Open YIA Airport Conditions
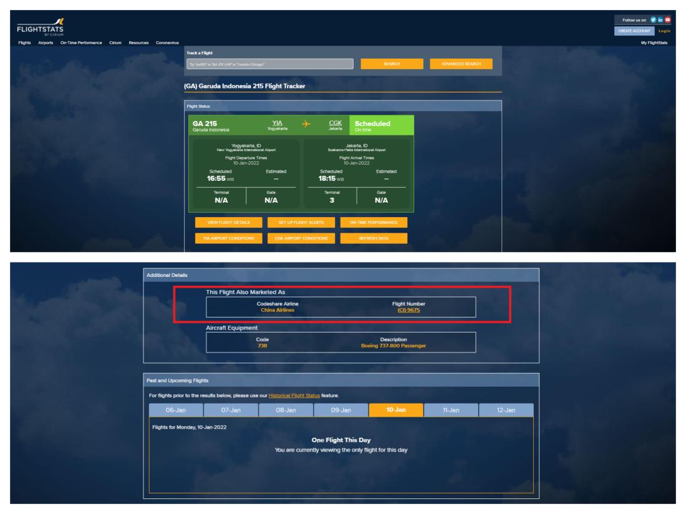 point(228,238)
